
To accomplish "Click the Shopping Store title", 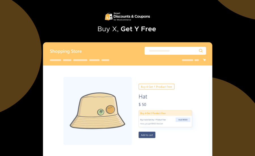I will [66, 51].
